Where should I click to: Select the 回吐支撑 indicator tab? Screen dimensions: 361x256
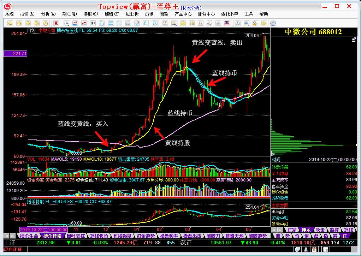coord(76,236)
